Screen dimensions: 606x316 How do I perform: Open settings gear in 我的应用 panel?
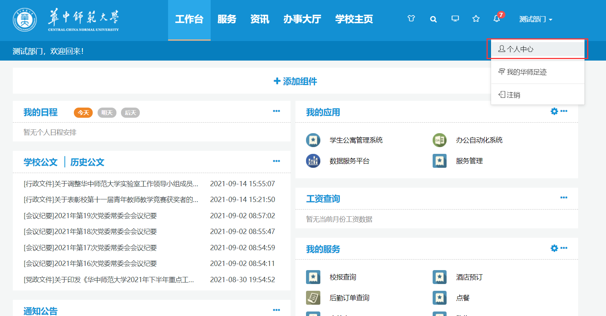point(554,111)
